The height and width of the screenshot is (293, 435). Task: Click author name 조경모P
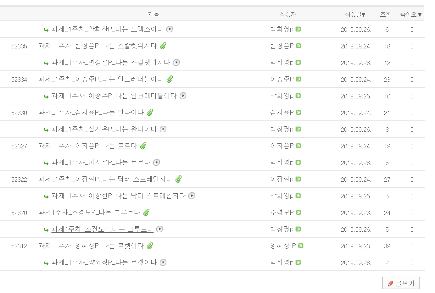click(x=282, y=213)
